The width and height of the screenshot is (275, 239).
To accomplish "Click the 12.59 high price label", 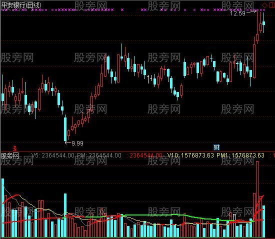I will (237, 13).
